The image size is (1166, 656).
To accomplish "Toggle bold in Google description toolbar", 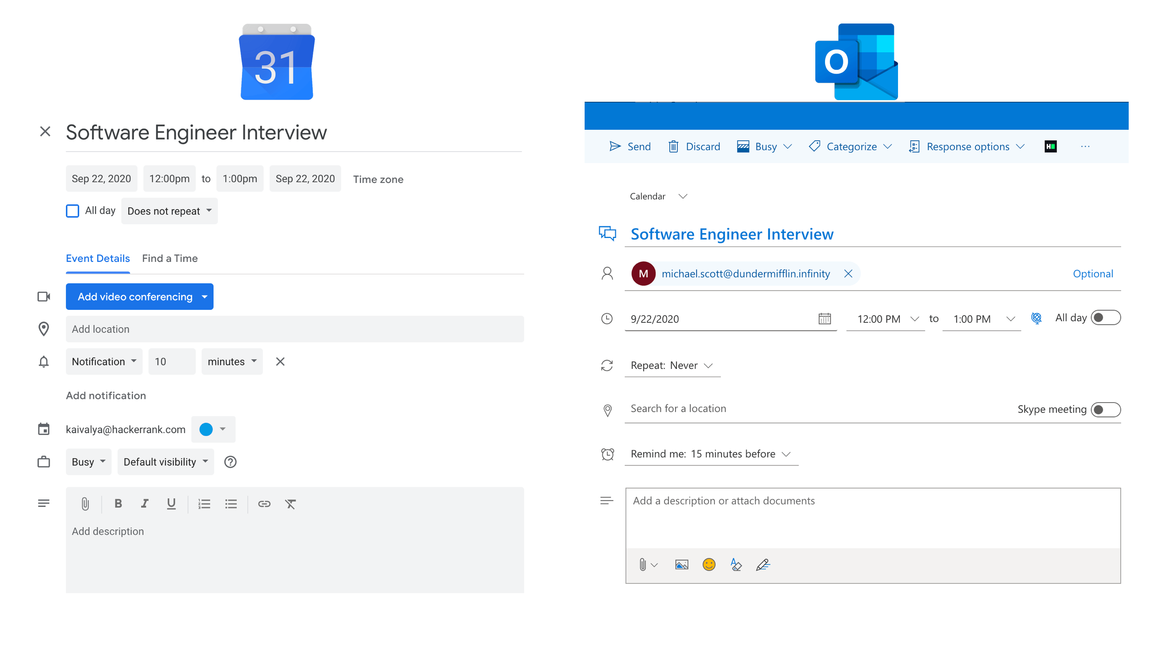I will coord(118,504).
